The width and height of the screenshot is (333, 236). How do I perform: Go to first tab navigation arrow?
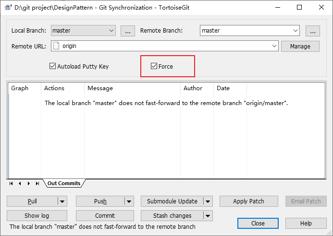(11, 183)
